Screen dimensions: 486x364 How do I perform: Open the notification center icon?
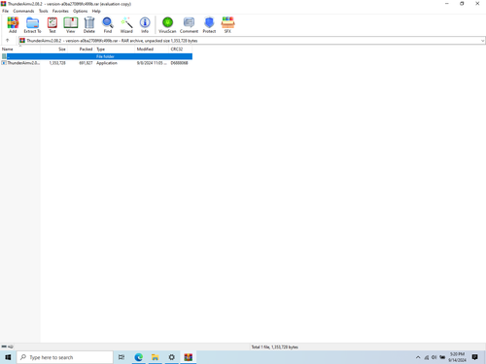pos(475,357)
